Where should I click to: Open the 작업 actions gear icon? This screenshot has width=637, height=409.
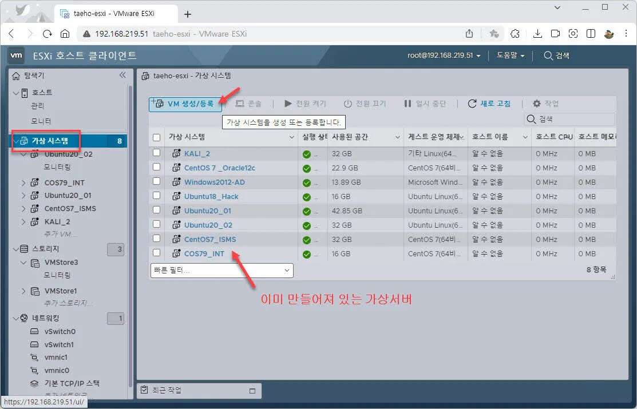coord(536,103)
